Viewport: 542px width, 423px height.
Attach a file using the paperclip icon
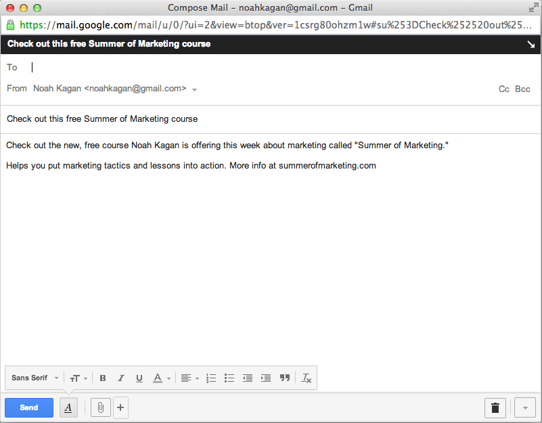point(100,407)
